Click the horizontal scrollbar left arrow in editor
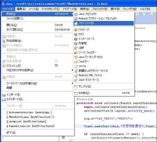The image size is (157, 142). pyautogui.click(x=71, y=140)
